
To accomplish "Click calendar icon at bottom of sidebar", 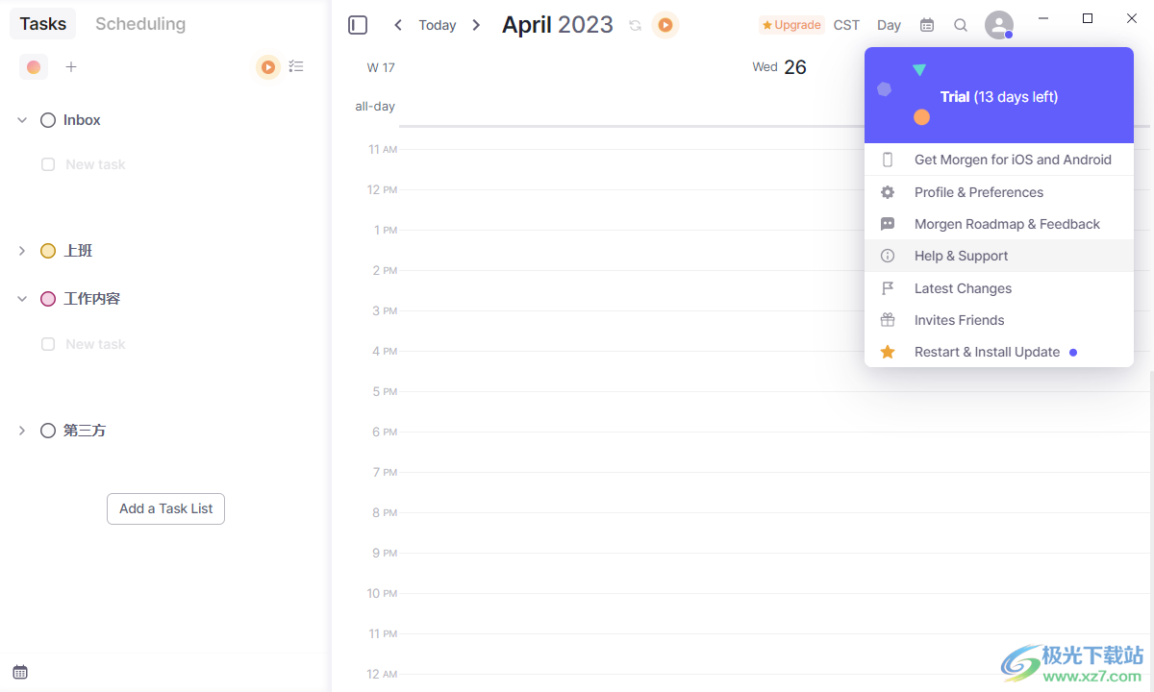I will coord(20,672).
